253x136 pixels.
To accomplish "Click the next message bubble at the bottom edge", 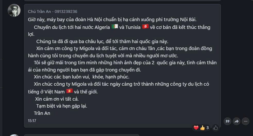I will [82, 135].
